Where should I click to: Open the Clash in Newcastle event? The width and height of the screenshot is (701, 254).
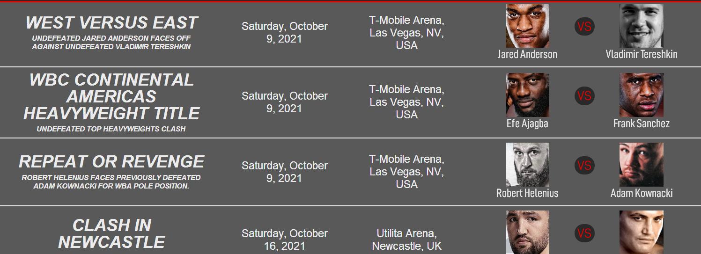pyautogui.click(x=111, y=233)
